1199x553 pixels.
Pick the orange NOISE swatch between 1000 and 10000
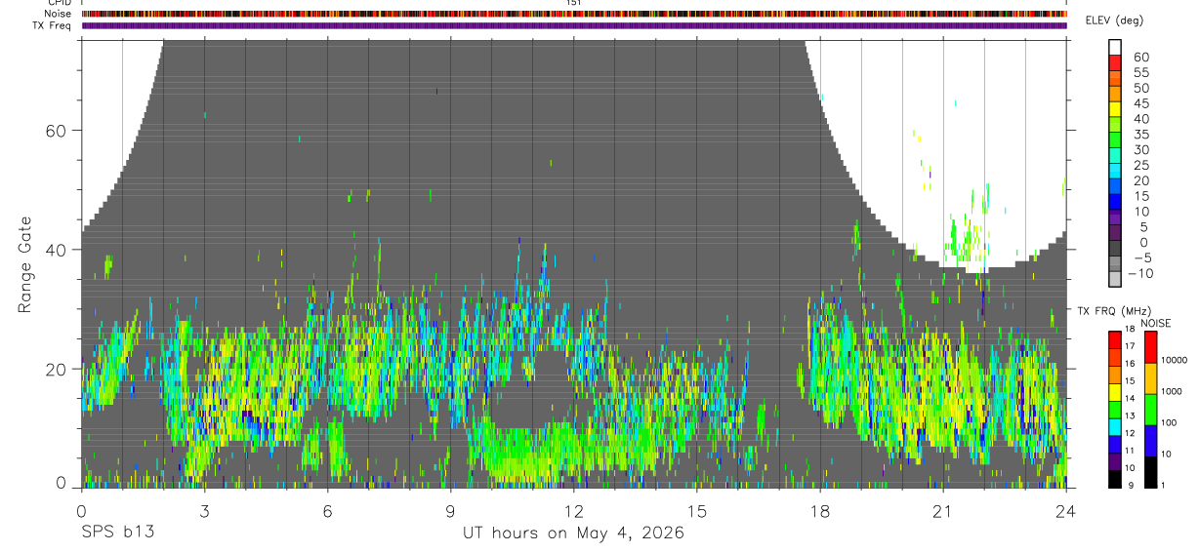1151,377
